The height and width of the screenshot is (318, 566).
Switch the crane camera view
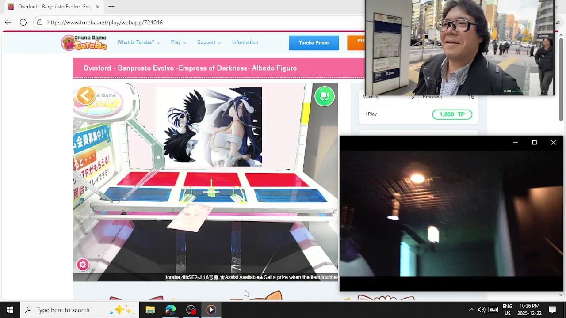[325, 96]
